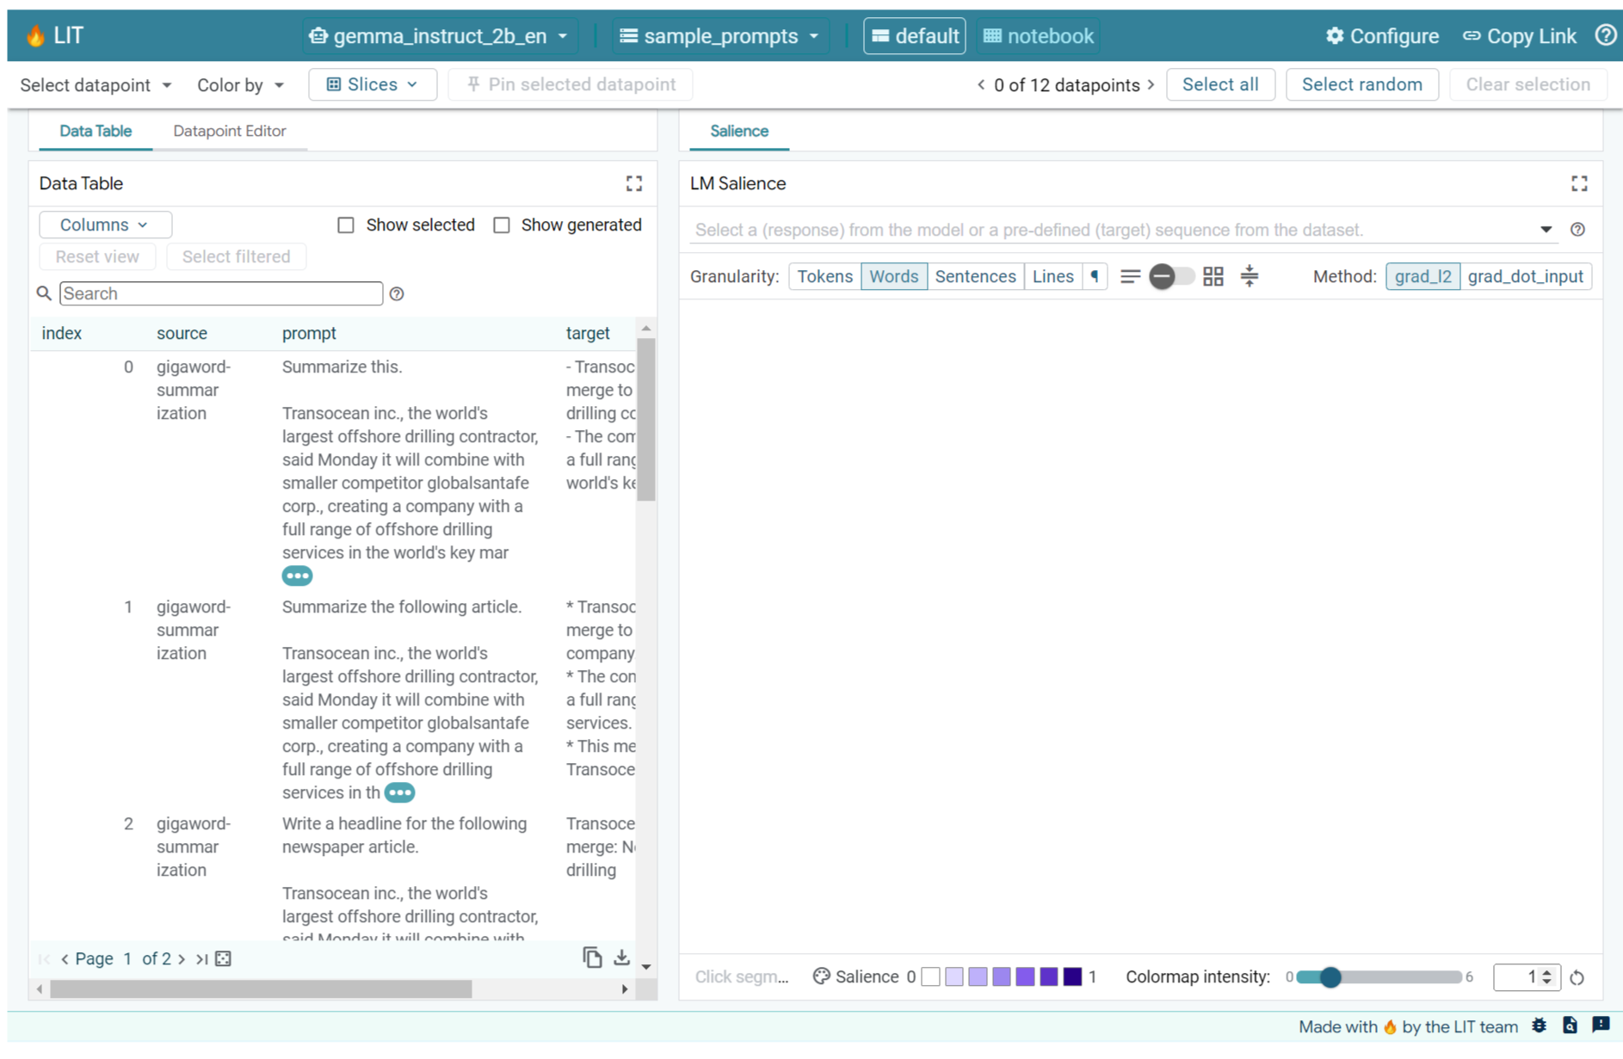The width and height of the screenshot is (1623, 1059).
Task: Select the grid display mode icon in Salience panel
Action: point(1213,276)
